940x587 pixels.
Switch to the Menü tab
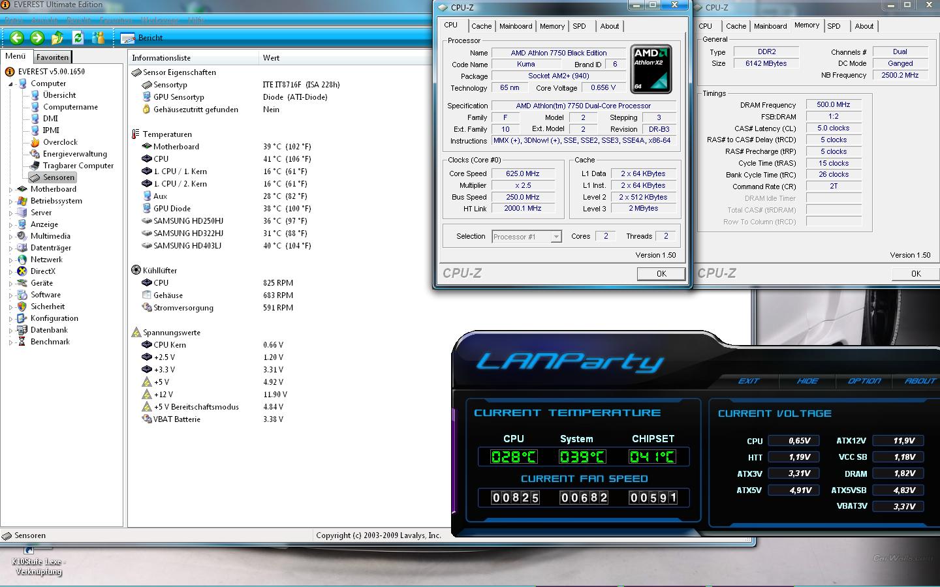16,56
